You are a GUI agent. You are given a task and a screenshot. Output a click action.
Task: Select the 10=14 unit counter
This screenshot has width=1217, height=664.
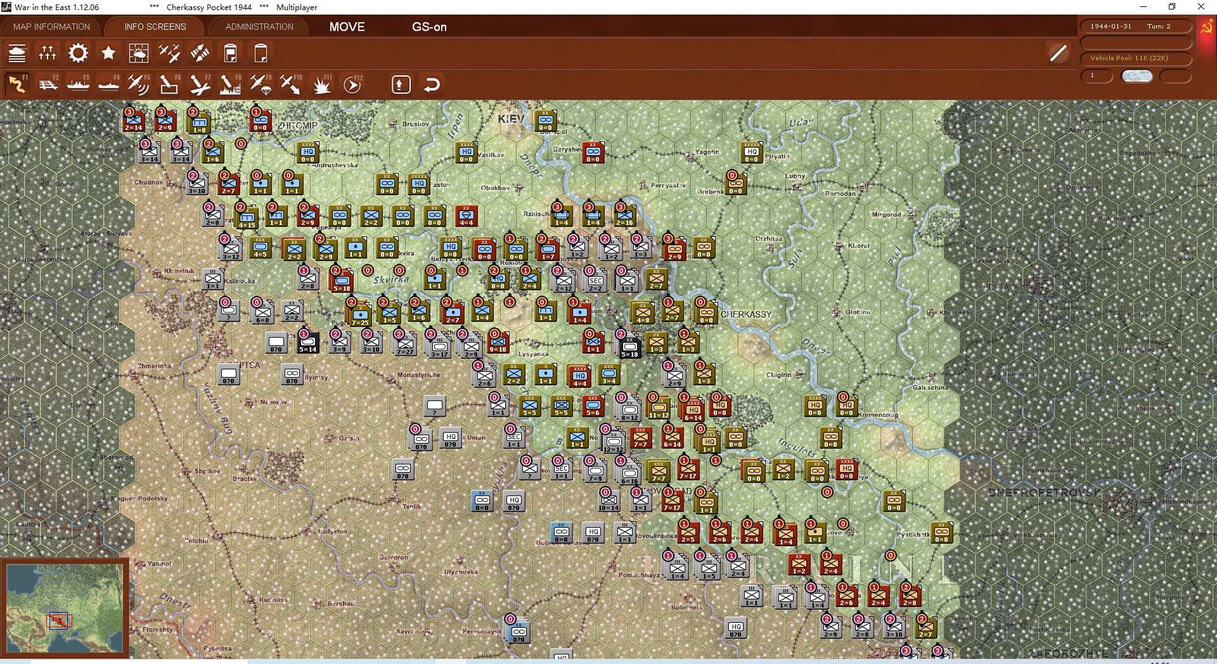click(x=608, y=501)
